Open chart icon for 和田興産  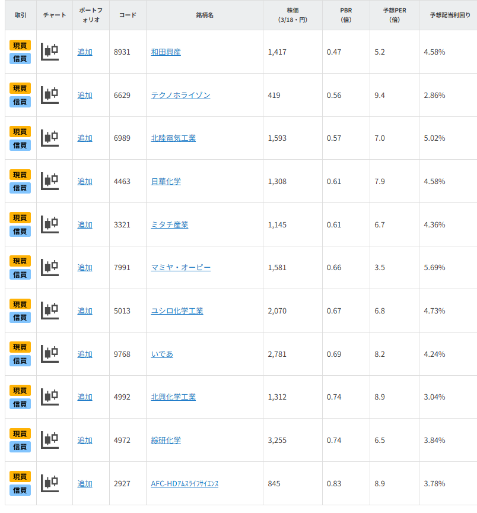(x=50, y=52)
